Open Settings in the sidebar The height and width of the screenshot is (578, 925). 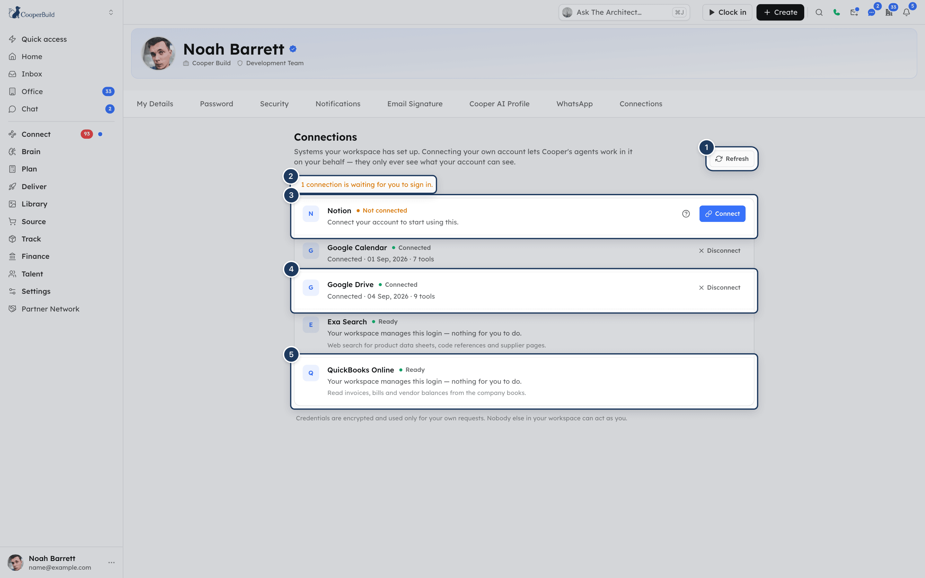pos(61,291)
